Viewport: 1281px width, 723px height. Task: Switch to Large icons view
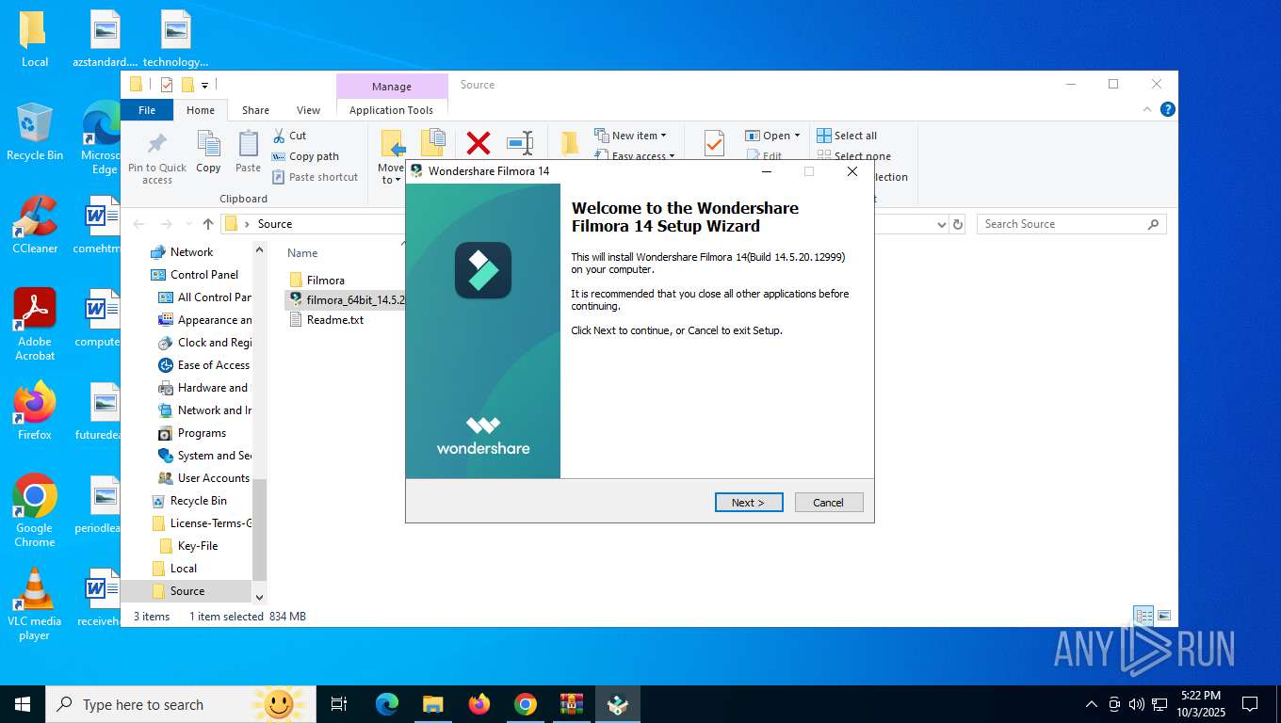pyautogui.click(x=1165, y=616)
